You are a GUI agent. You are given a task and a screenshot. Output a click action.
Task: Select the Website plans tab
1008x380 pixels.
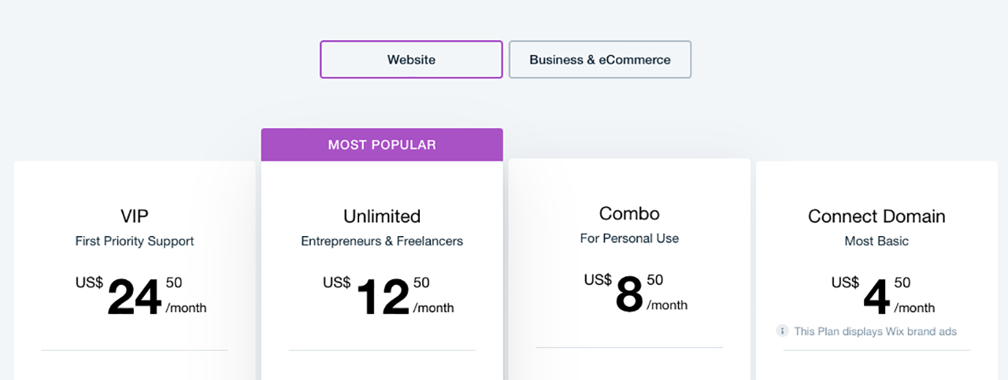point(411,60)
